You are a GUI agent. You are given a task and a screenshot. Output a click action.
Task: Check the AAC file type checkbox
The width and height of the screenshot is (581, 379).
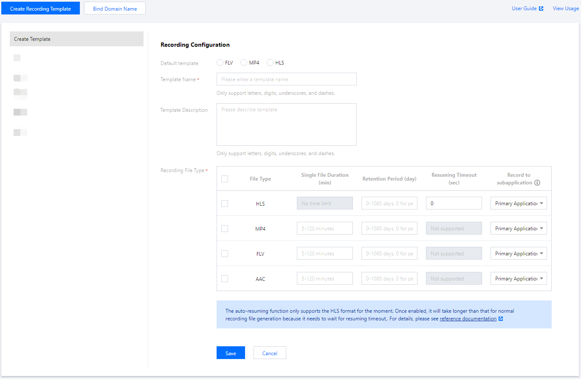point(225,278)
